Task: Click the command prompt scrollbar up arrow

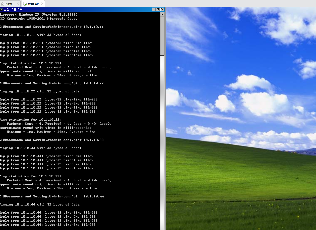Action: (x=162, y=14)
